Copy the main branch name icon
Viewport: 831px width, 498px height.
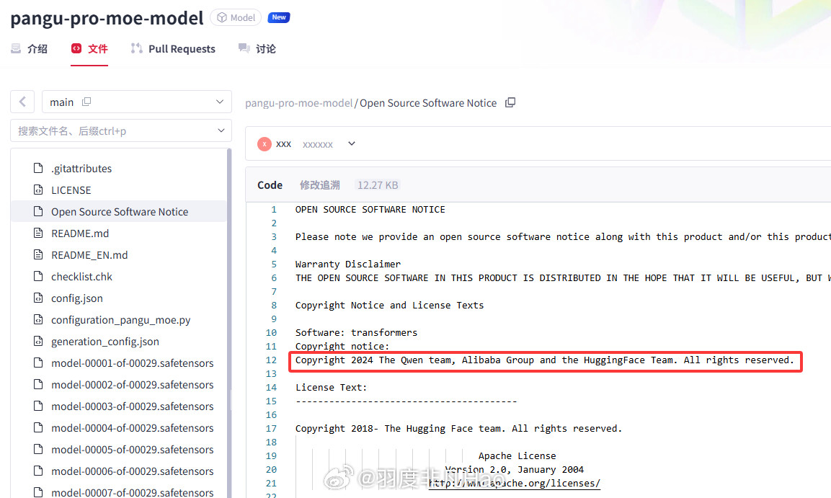[86, 102]
